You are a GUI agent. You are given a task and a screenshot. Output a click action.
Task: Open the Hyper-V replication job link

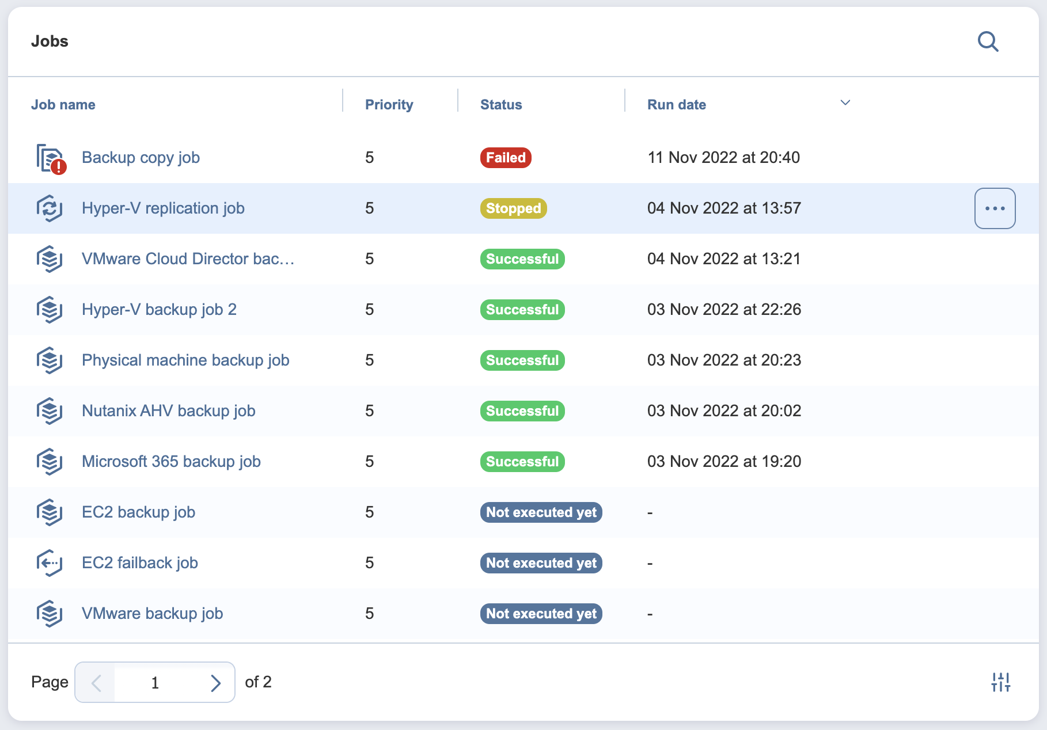[x=163, y=208]
